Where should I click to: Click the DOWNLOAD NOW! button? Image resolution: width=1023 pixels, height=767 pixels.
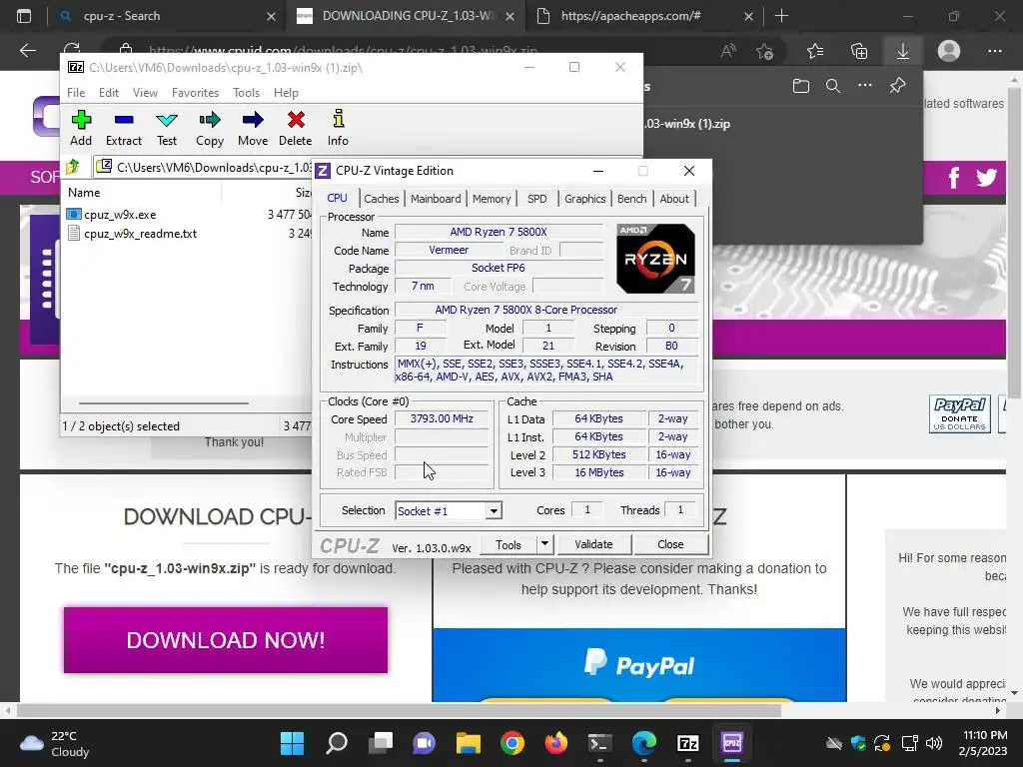pyautogui.click(x=226, y=640)
